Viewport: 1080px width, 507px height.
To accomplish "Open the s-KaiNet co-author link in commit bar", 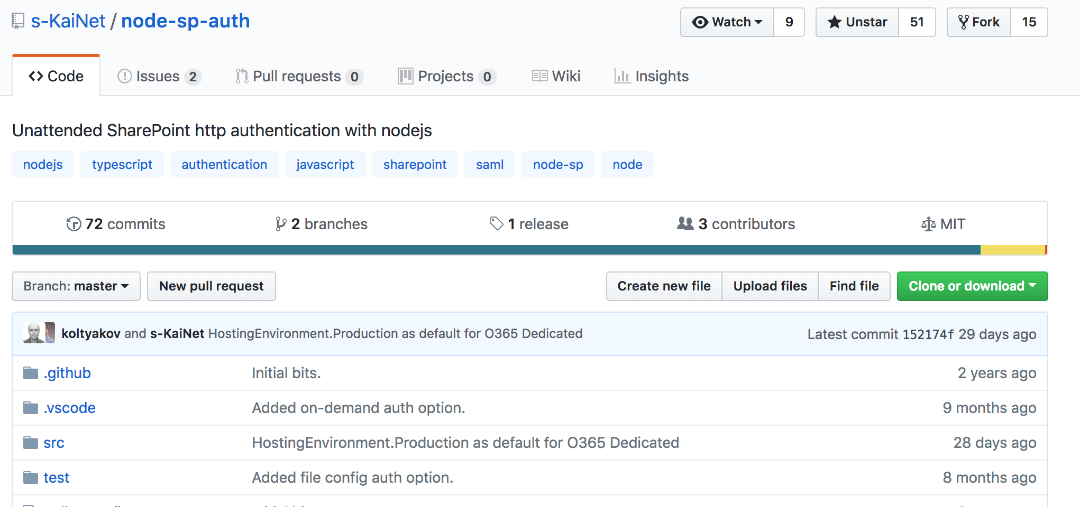I will 177,334.
